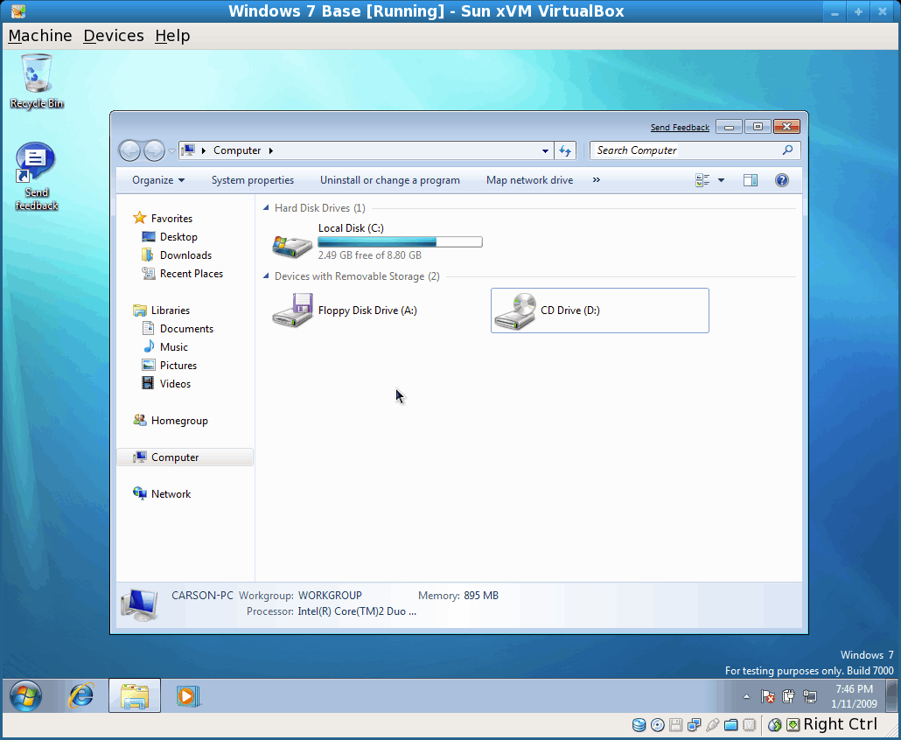Click the Local Disk (C:) usage bar

point(400,242)
